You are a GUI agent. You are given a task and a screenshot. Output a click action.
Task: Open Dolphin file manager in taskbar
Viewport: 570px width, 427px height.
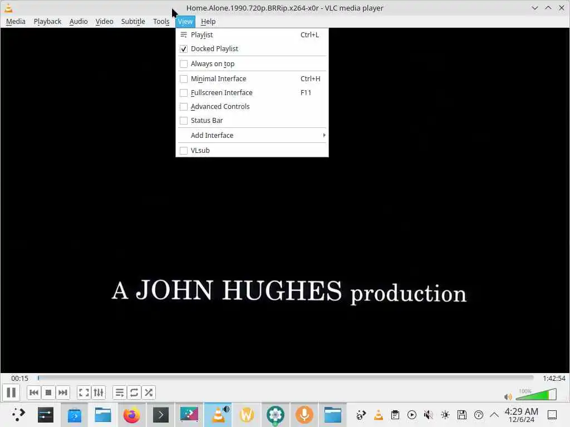coord(103,415)
